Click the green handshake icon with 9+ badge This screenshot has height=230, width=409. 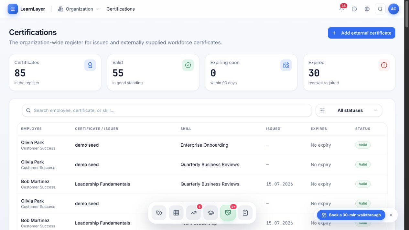228,213
